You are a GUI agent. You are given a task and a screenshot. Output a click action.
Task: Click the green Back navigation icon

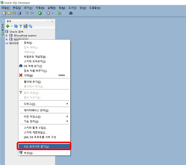click(40, 13)
